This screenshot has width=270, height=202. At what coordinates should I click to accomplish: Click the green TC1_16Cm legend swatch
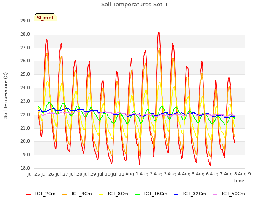pos(138,194)
